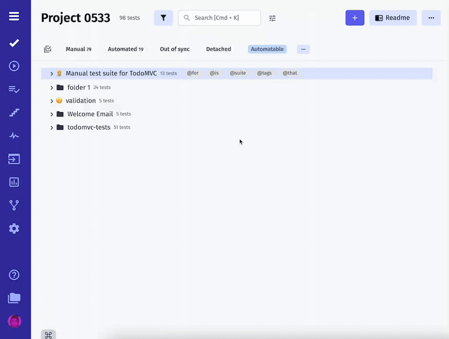449x339 pixels.
Task: Click the @tags tag
Action: pos(265,73)
